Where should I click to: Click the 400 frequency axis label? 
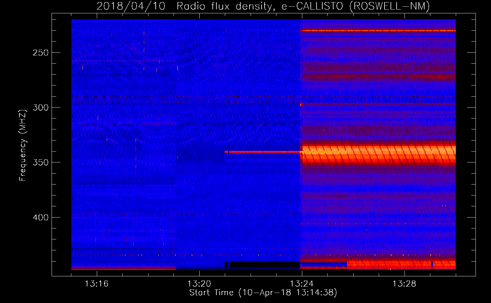(x=41, y=218)
